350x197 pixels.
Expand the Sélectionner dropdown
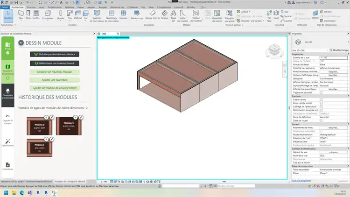8,25
